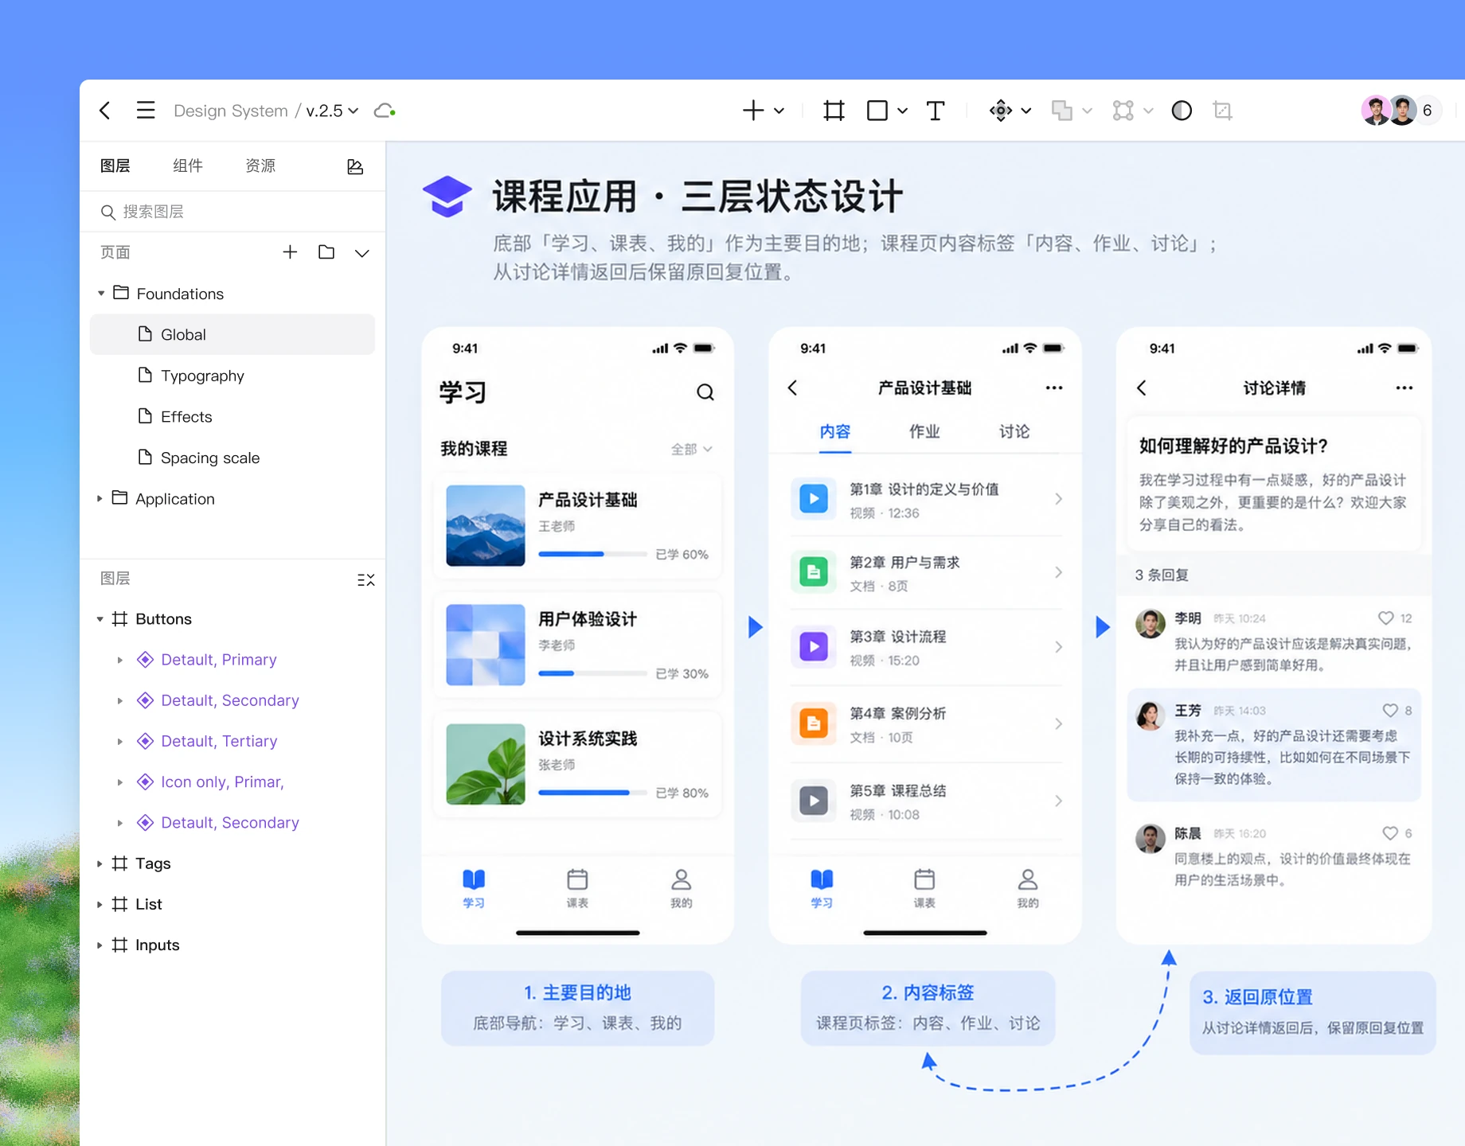The image size is (1465, 1146).
Task: Click search icon in the 学习 screen
Action: pyautogui.click(x=705, y=392)
